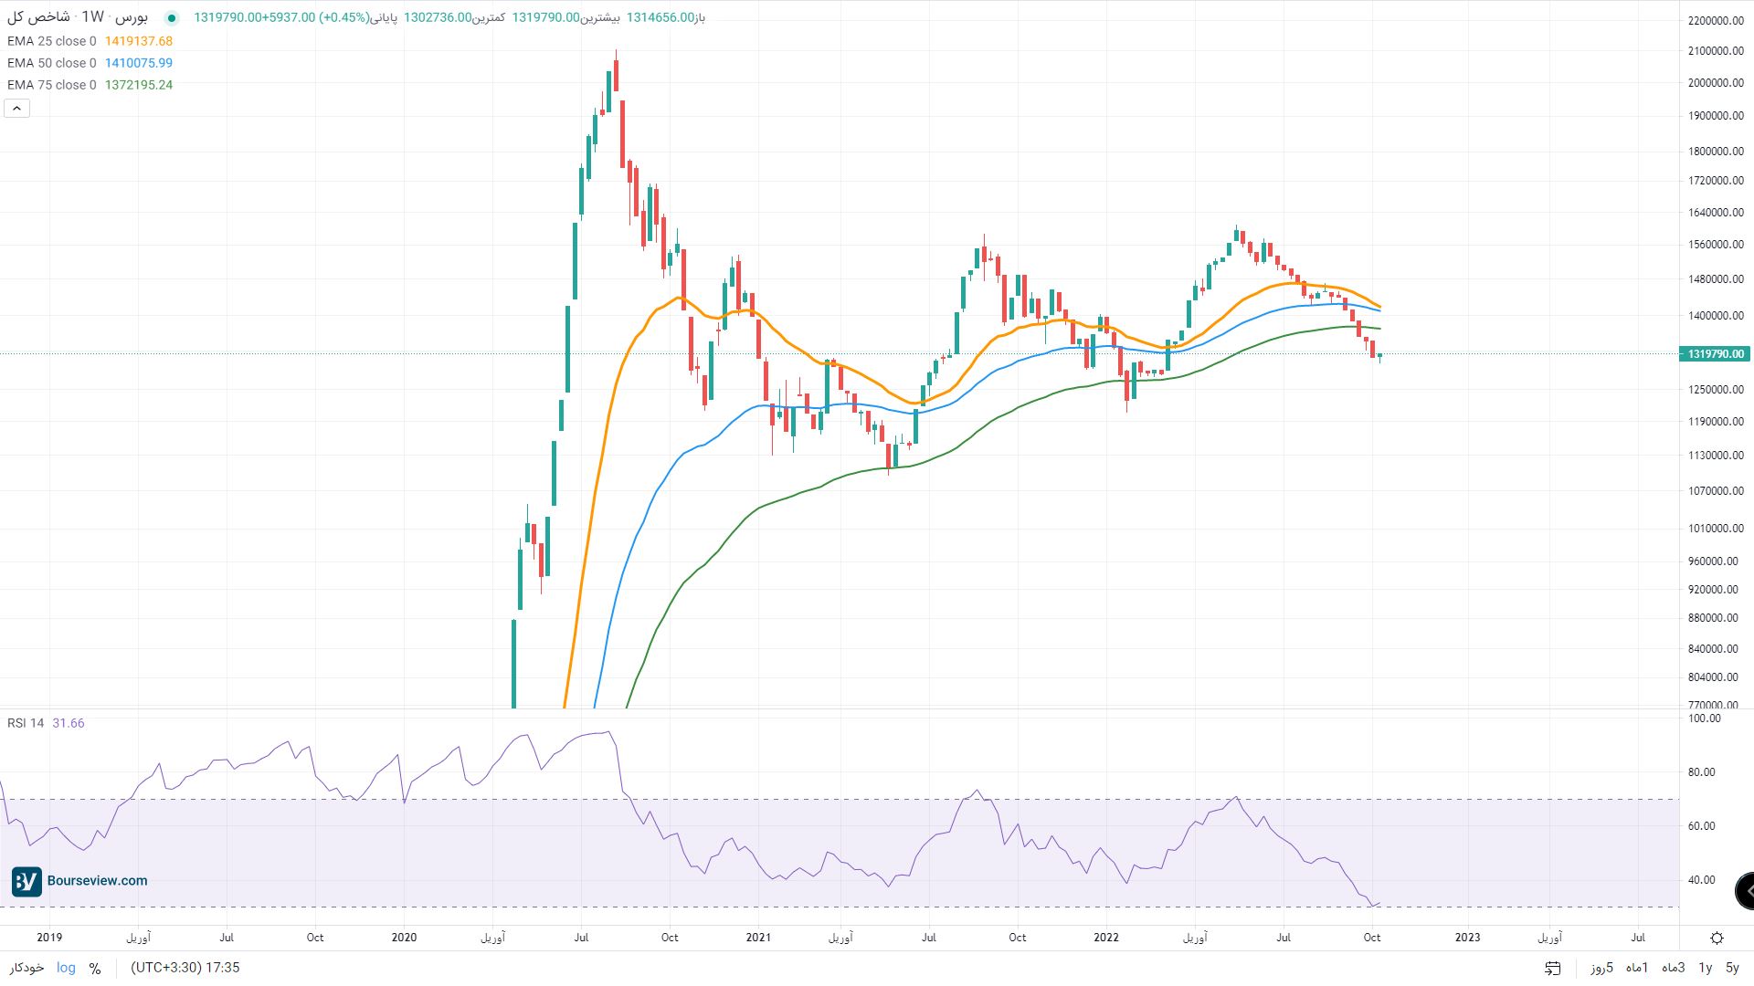Select the EMA 75 close indicator label

click(51, 85)
